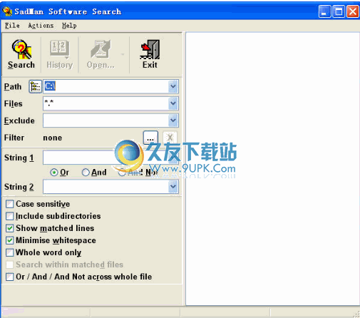This screenshot has width=360, height=318.
Task: Open the Actions menu
Action: pos(41,26)
